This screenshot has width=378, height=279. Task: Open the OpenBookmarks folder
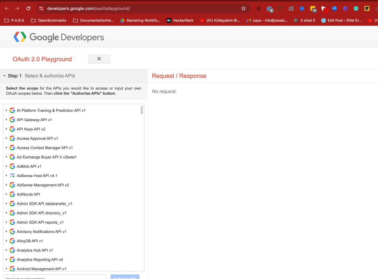48,20
